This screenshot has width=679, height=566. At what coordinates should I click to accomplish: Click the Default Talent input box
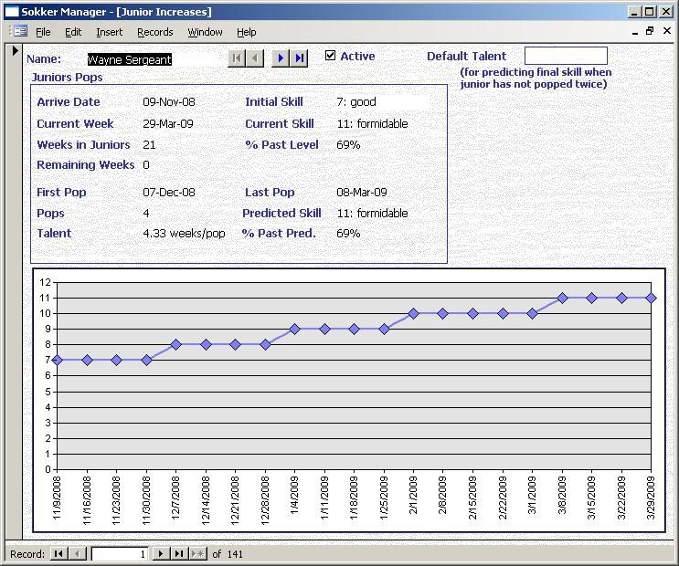[x=565, y=57]
